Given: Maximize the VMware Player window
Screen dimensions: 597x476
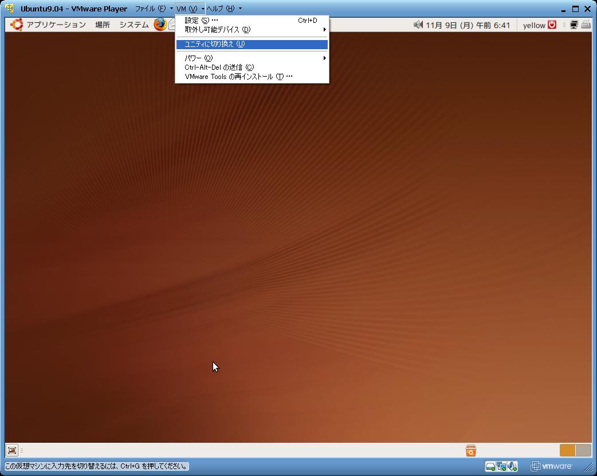Looking at the screenshot, I should [575, 9].
